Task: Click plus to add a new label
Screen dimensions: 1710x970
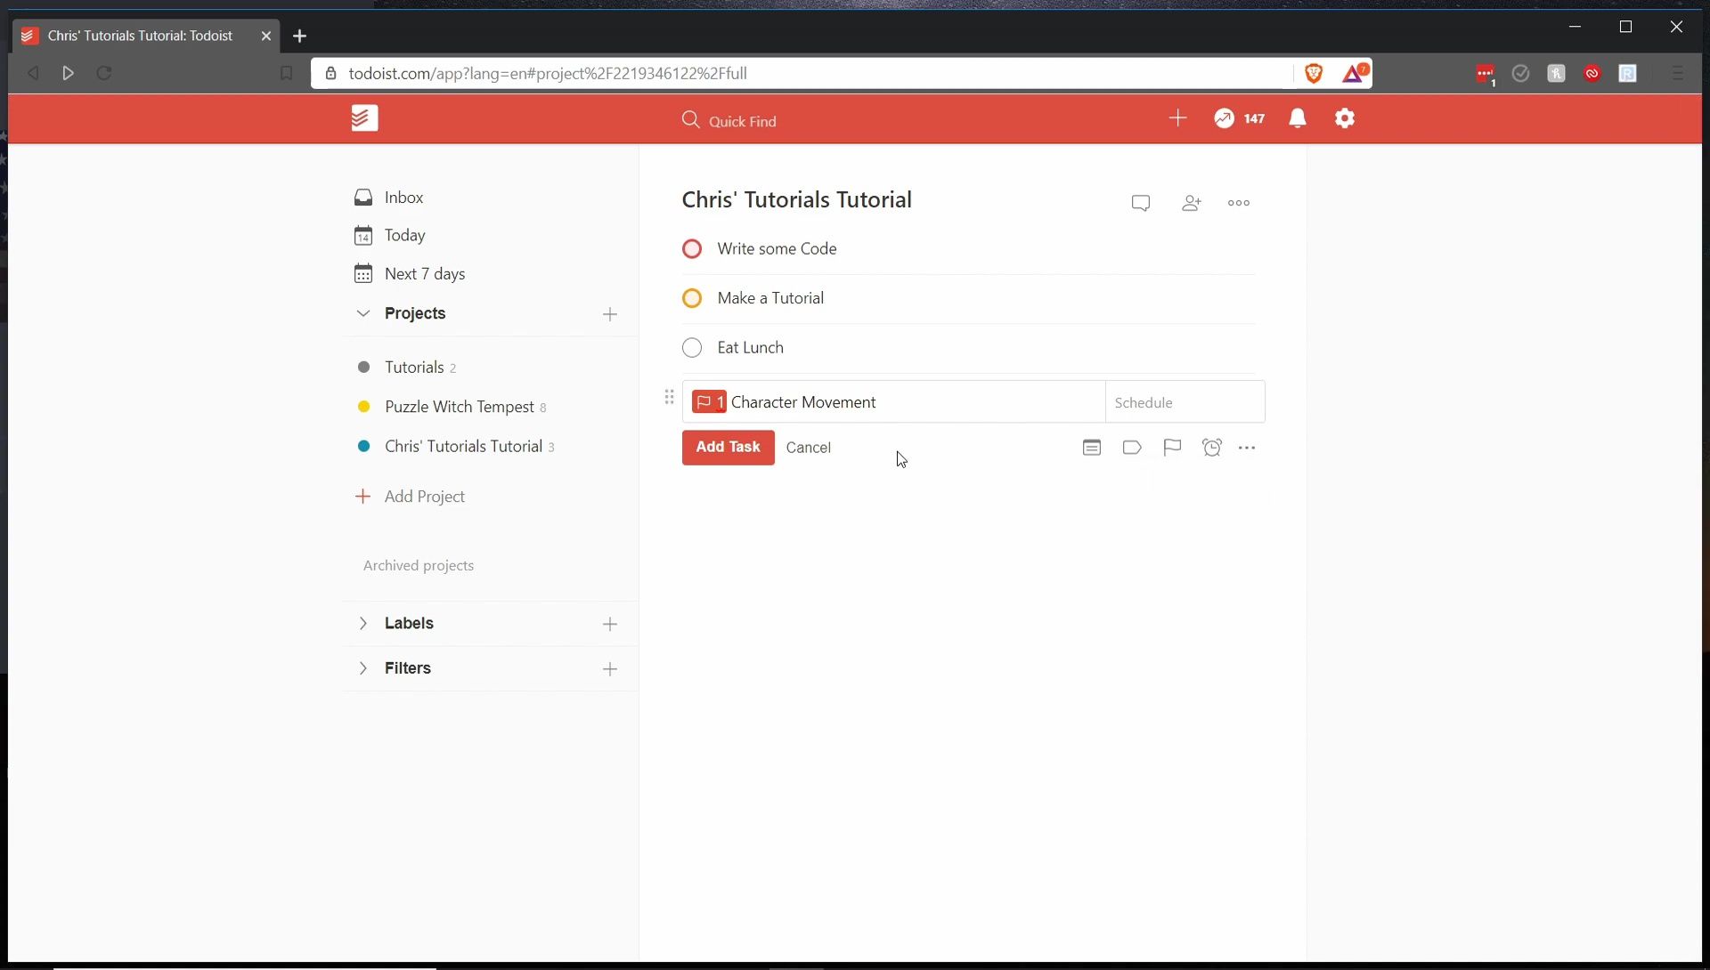Action: [x=610, y=625]
